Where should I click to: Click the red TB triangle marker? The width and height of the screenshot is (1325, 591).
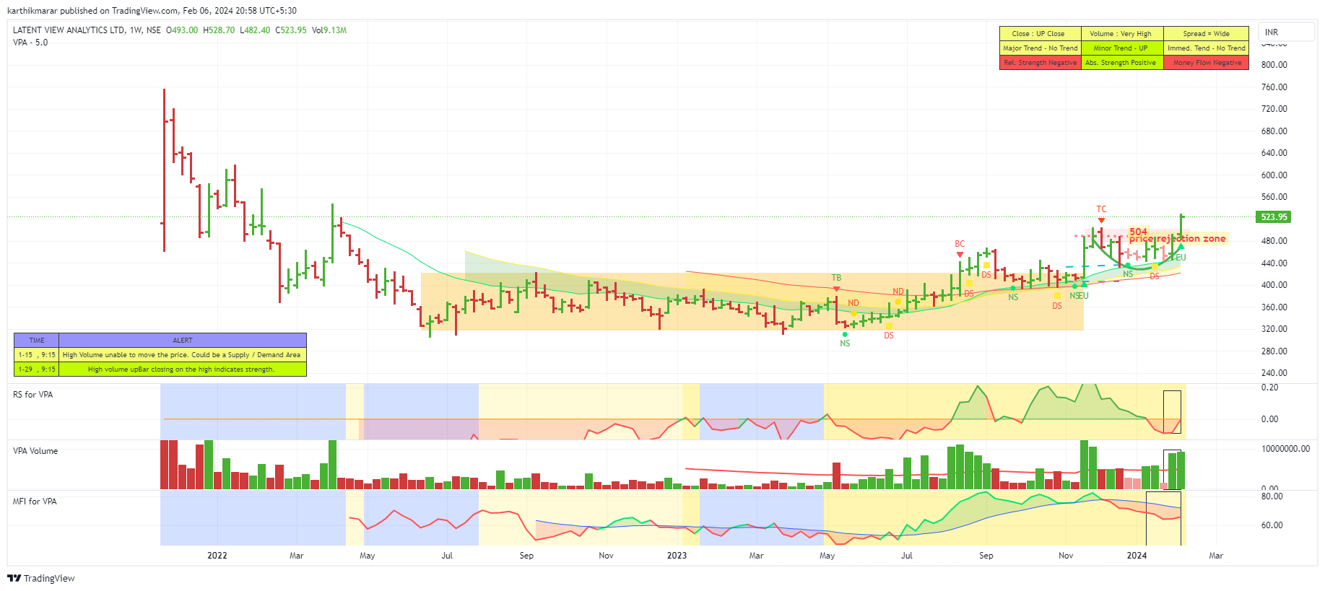[x=836, y=289]
